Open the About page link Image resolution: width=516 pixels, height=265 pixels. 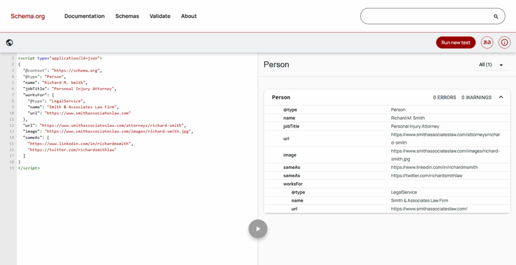[x=189, y=16]
